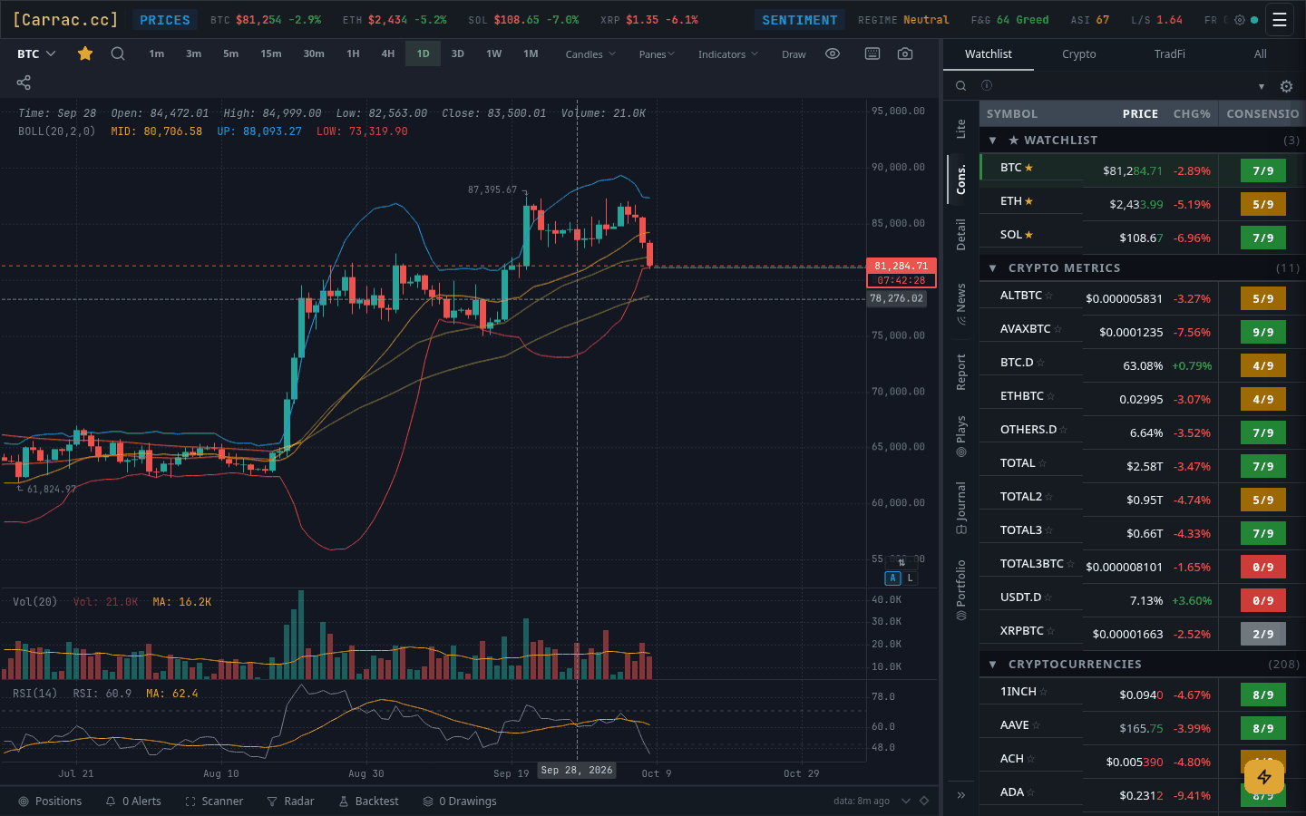Open the symbol search magnifier in chart toolbar

[x=118, y=53]
